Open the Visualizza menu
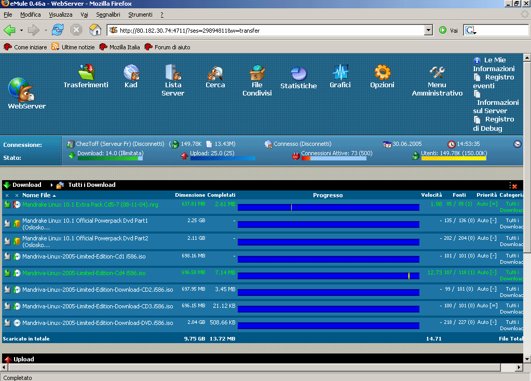 pos(61,15)
